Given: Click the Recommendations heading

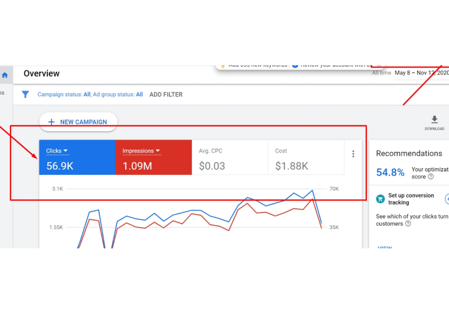Looking at the screenshot, I should pos(409,153).
